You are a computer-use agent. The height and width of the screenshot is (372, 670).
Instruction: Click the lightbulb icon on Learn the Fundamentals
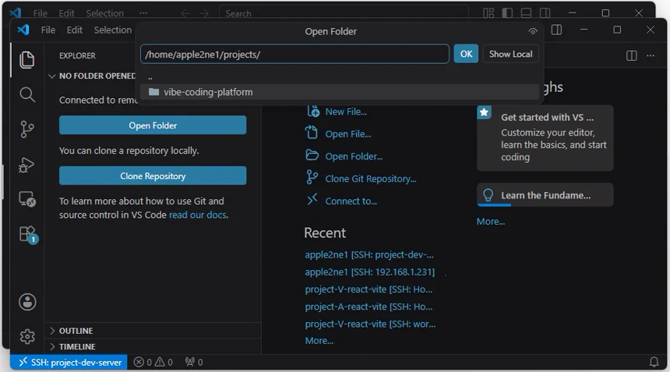488,195
